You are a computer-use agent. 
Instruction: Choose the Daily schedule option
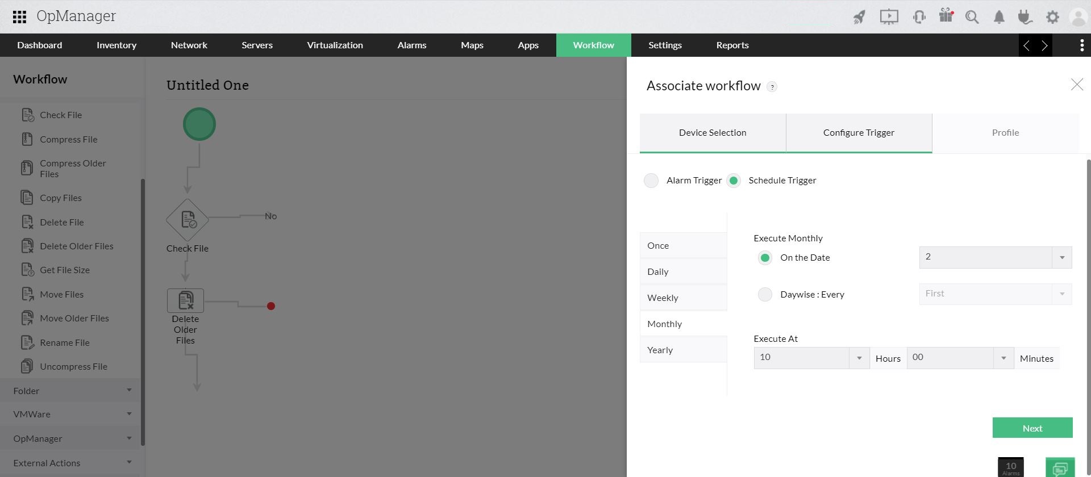[683, 271]
